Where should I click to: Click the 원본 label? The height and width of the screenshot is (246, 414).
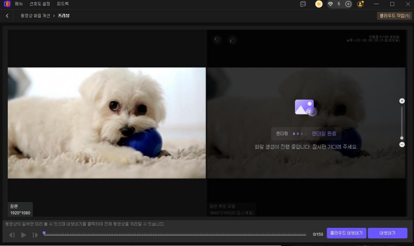click(14, 206)
